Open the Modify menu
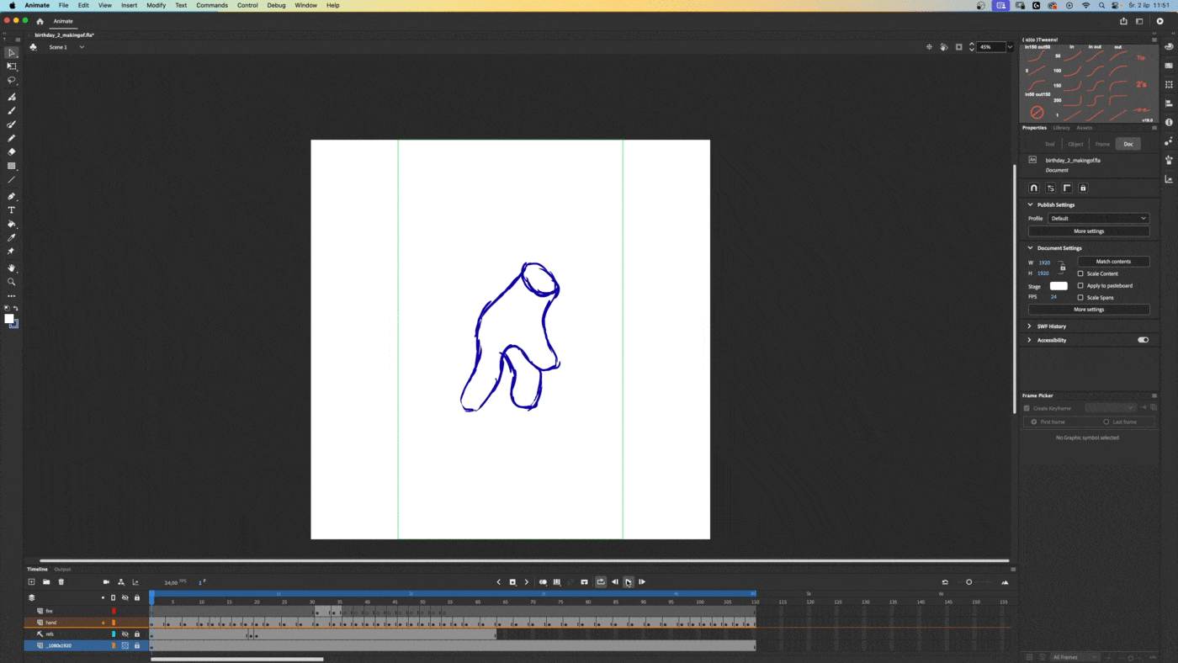1178x663 pixels. [156, 5]
